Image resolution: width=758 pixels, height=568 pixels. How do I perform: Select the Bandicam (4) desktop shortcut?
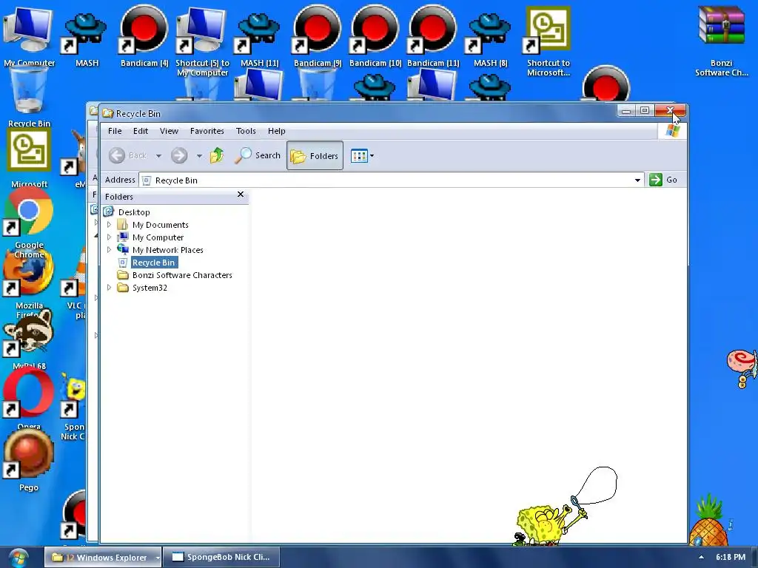(x=144, y=36)
